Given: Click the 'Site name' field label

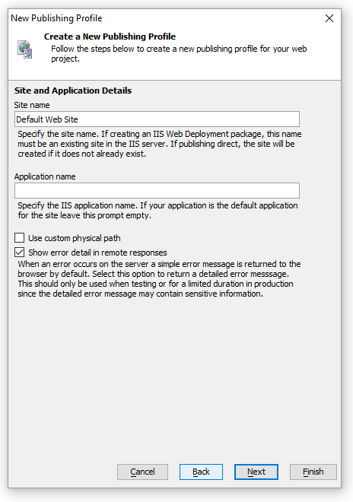Looking at the screenshot, I should [32, 105].
